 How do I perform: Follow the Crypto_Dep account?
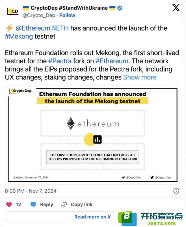click(x=67, y=15)
